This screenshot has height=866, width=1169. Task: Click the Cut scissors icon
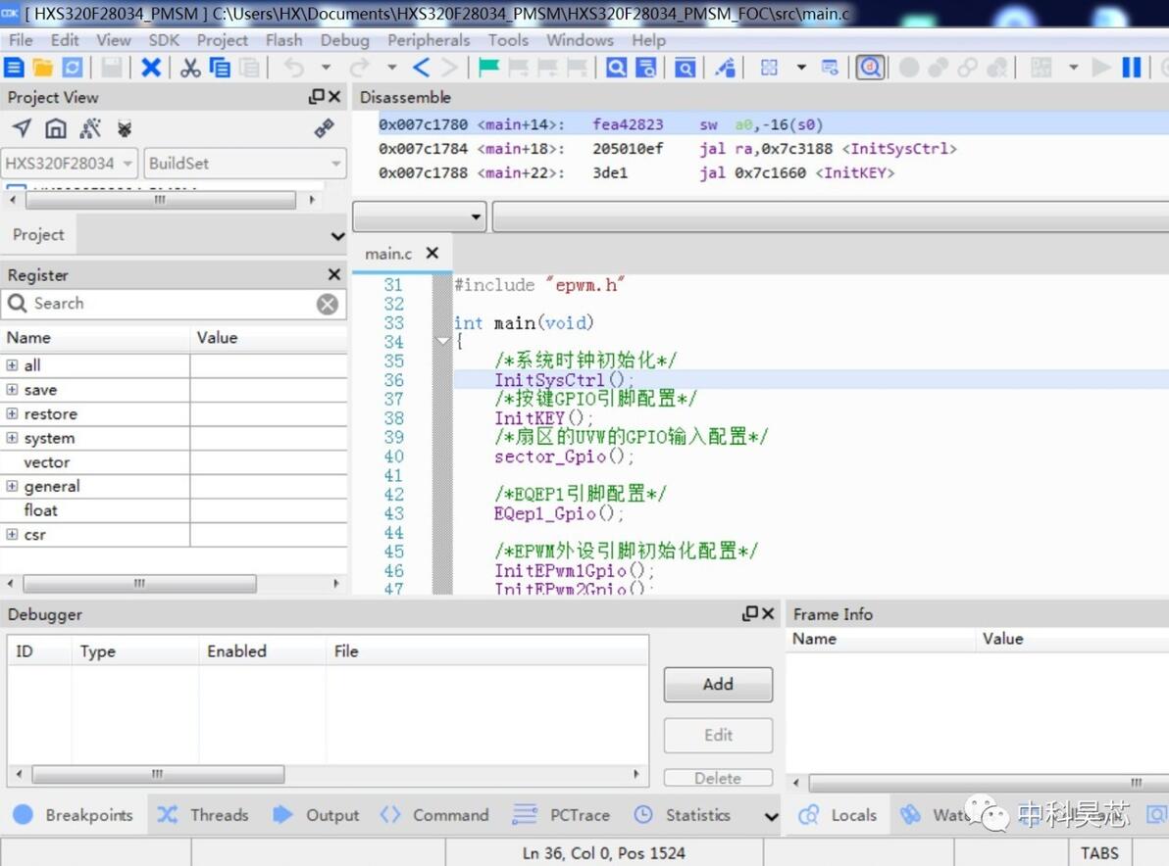click(190, 68)
